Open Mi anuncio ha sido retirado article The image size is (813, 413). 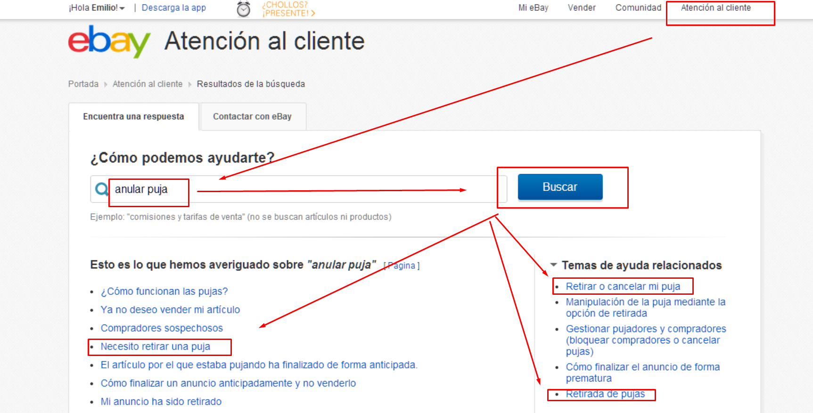pyautogui.click(x=161, y=402)
